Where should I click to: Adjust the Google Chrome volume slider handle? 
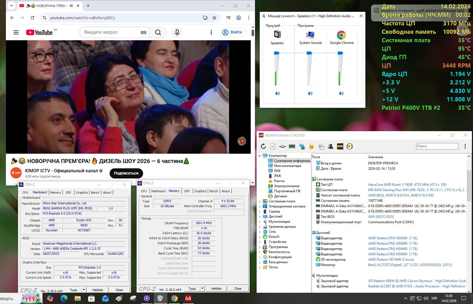tap(340, 53)
